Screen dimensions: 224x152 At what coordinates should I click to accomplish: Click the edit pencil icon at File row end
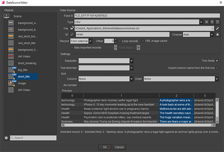217,28
